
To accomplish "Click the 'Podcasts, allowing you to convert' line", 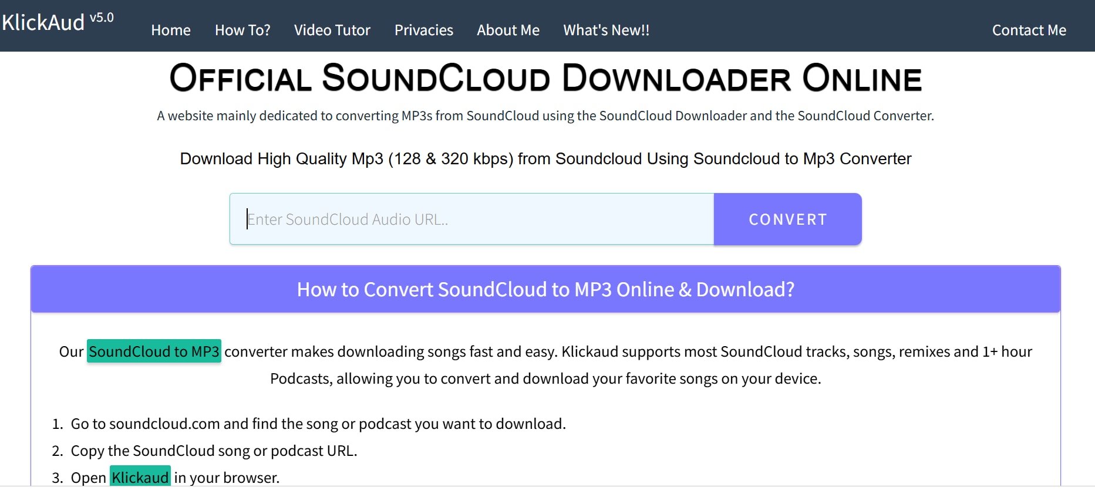I will [x=545, y=378].
